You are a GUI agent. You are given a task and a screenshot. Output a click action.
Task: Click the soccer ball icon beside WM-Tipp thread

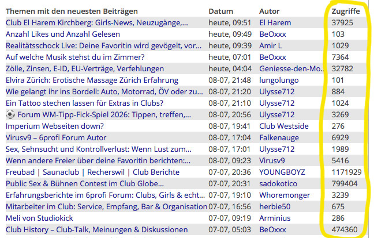pos(10,115)
